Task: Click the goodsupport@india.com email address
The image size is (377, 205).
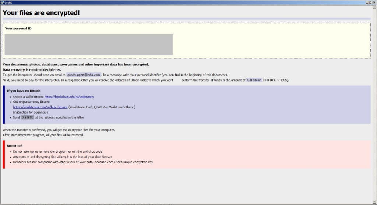Action: pyautogui.click(x=84, y=75)
